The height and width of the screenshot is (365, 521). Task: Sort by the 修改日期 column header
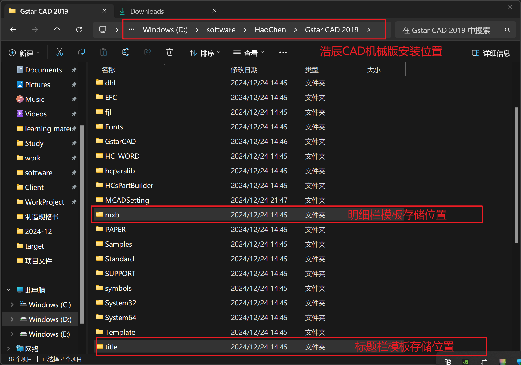[244, 70]
